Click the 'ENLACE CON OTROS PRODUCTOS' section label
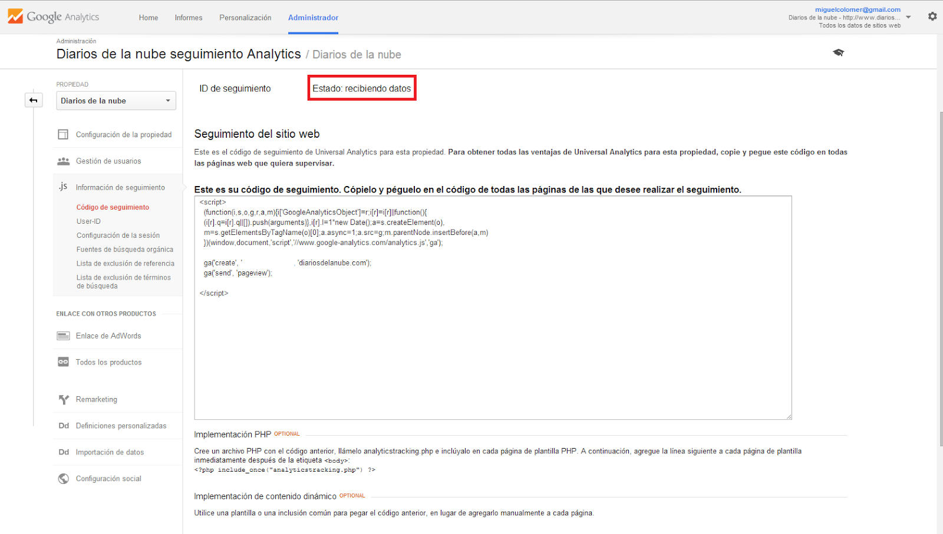Screen dimensions: 943x534 click(x=106, y=314)
